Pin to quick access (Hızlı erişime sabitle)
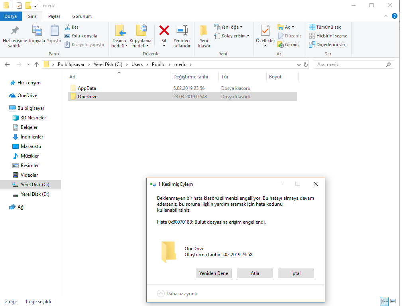This screenshot has width=403, height=306. click(15, 36)
